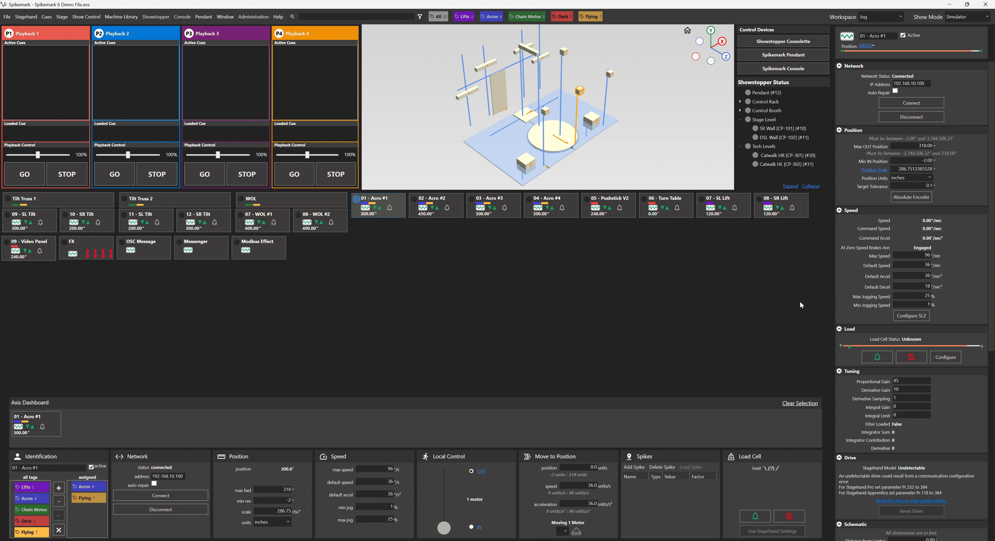This screenshot has height=541, width=995.
Task: Click the filter funnel icon in the toolbar
Action: pyautogui.click(x=420, y=17)
